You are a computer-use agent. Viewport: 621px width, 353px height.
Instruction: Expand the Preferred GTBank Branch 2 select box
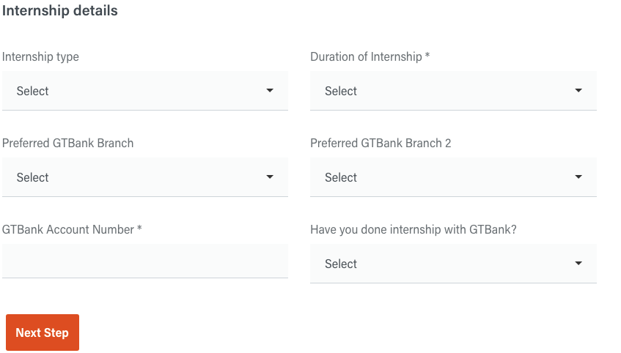(453, 177)
